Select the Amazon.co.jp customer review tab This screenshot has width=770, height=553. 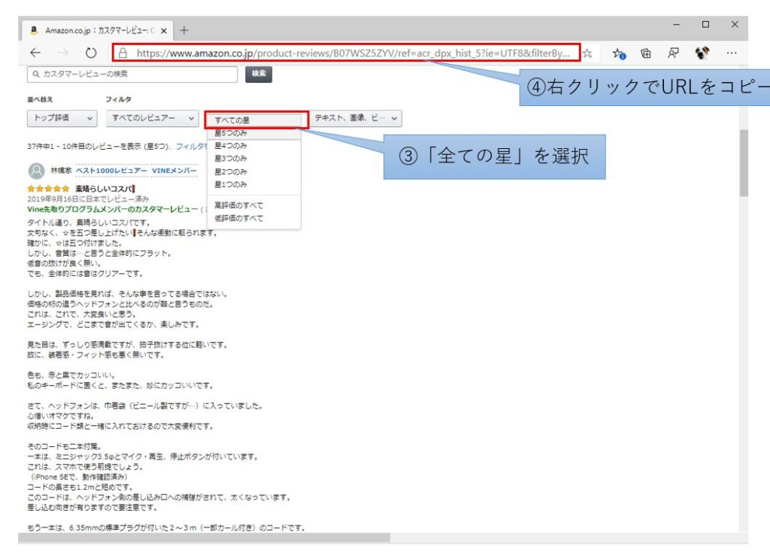[97, 31]
